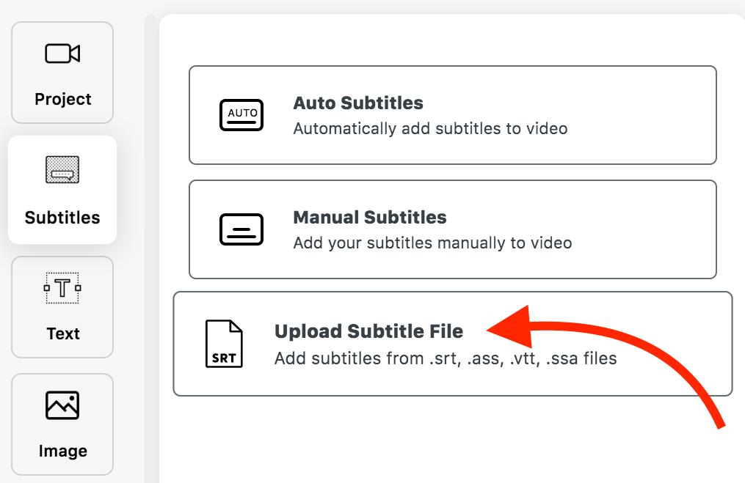Select the Subtitles caption icon in sidebar
745x483 pixels.
tap(62, 169)
